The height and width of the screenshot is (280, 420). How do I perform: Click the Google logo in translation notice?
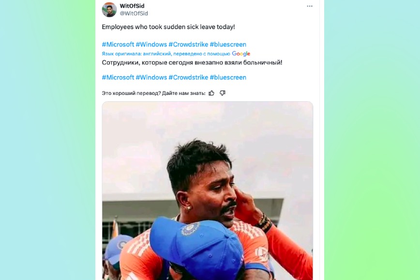click(x=241, y=54)
